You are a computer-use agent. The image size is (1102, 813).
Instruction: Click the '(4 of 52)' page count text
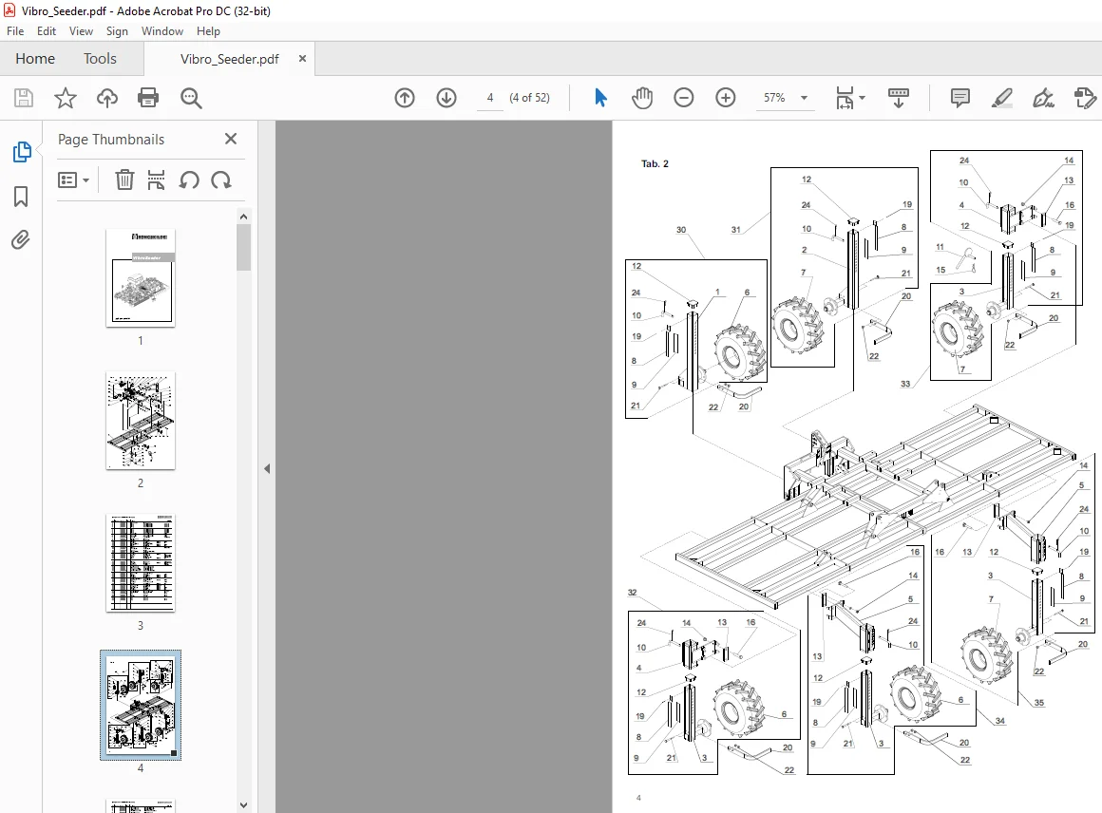pos(529,98)
